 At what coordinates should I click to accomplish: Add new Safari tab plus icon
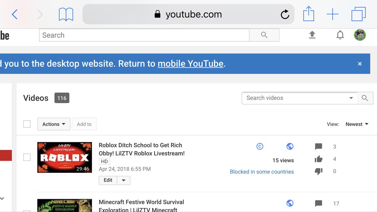coord(332,14)
